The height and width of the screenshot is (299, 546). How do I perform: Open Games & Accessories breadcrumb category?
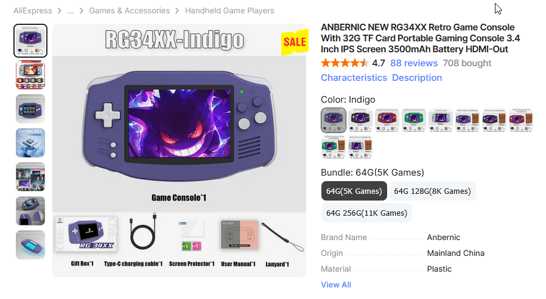(129, 11)
